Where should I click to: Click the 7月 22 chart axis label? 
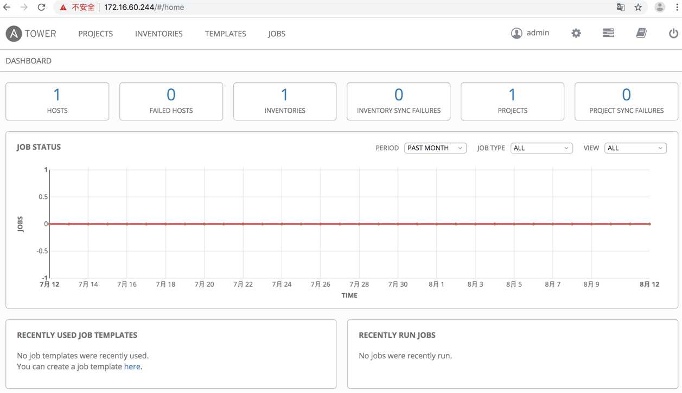[243, 285]
